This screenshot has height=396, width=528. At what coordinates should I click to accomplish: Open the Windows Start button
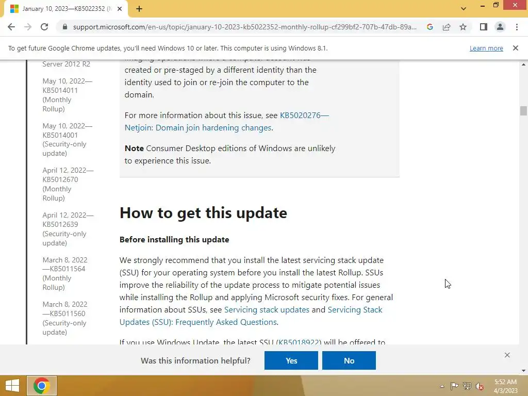point(12,386)
